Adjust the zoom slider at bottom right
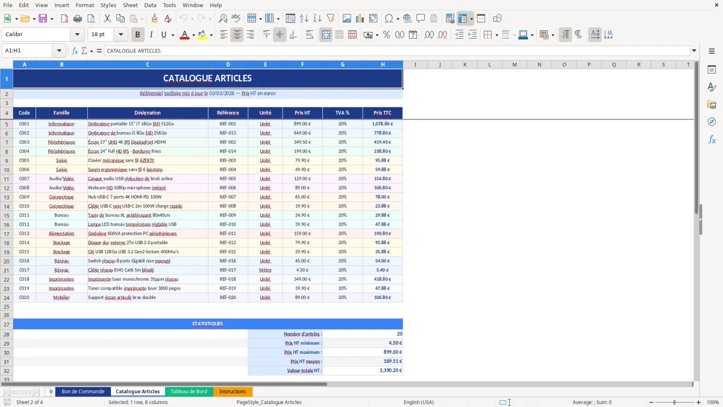Viewport: 723px width, 407px height. pos(674,402)
